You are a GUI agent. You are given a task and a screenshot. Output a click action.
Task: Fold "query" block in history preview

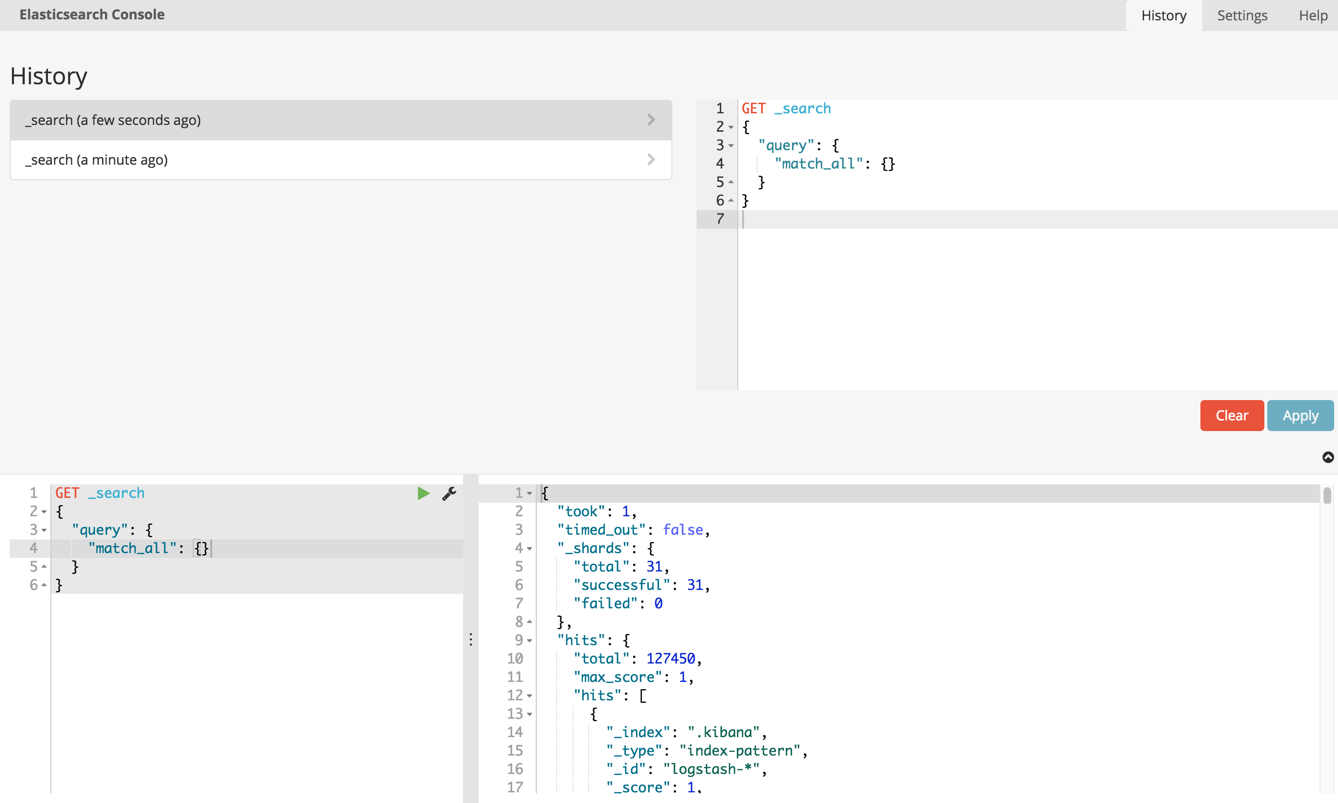tap(731, 146)
